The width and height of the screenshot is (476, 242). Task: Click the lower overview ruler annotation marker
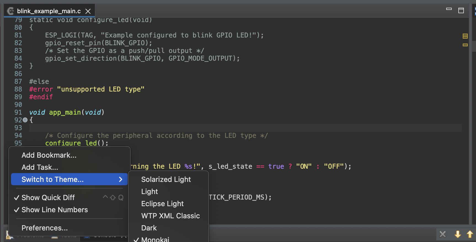[465, 45]
